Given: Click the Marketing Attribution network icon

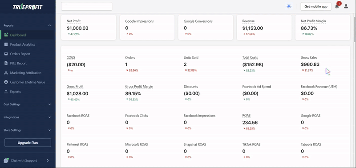Looking at the screenshot, I should click(6, 73).
